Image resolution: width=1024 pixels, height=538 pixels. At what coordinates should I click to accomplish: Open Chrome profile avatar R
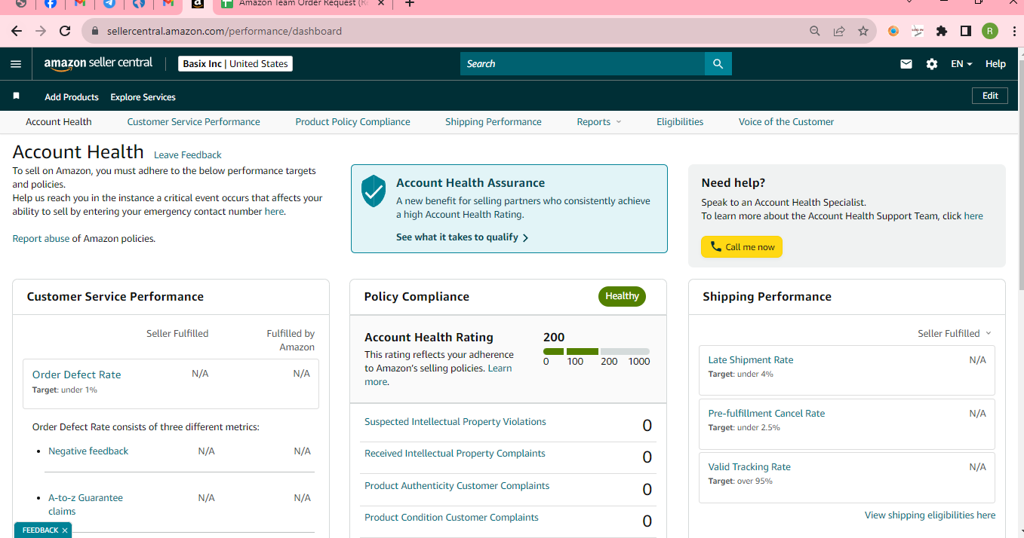(989, 31)
